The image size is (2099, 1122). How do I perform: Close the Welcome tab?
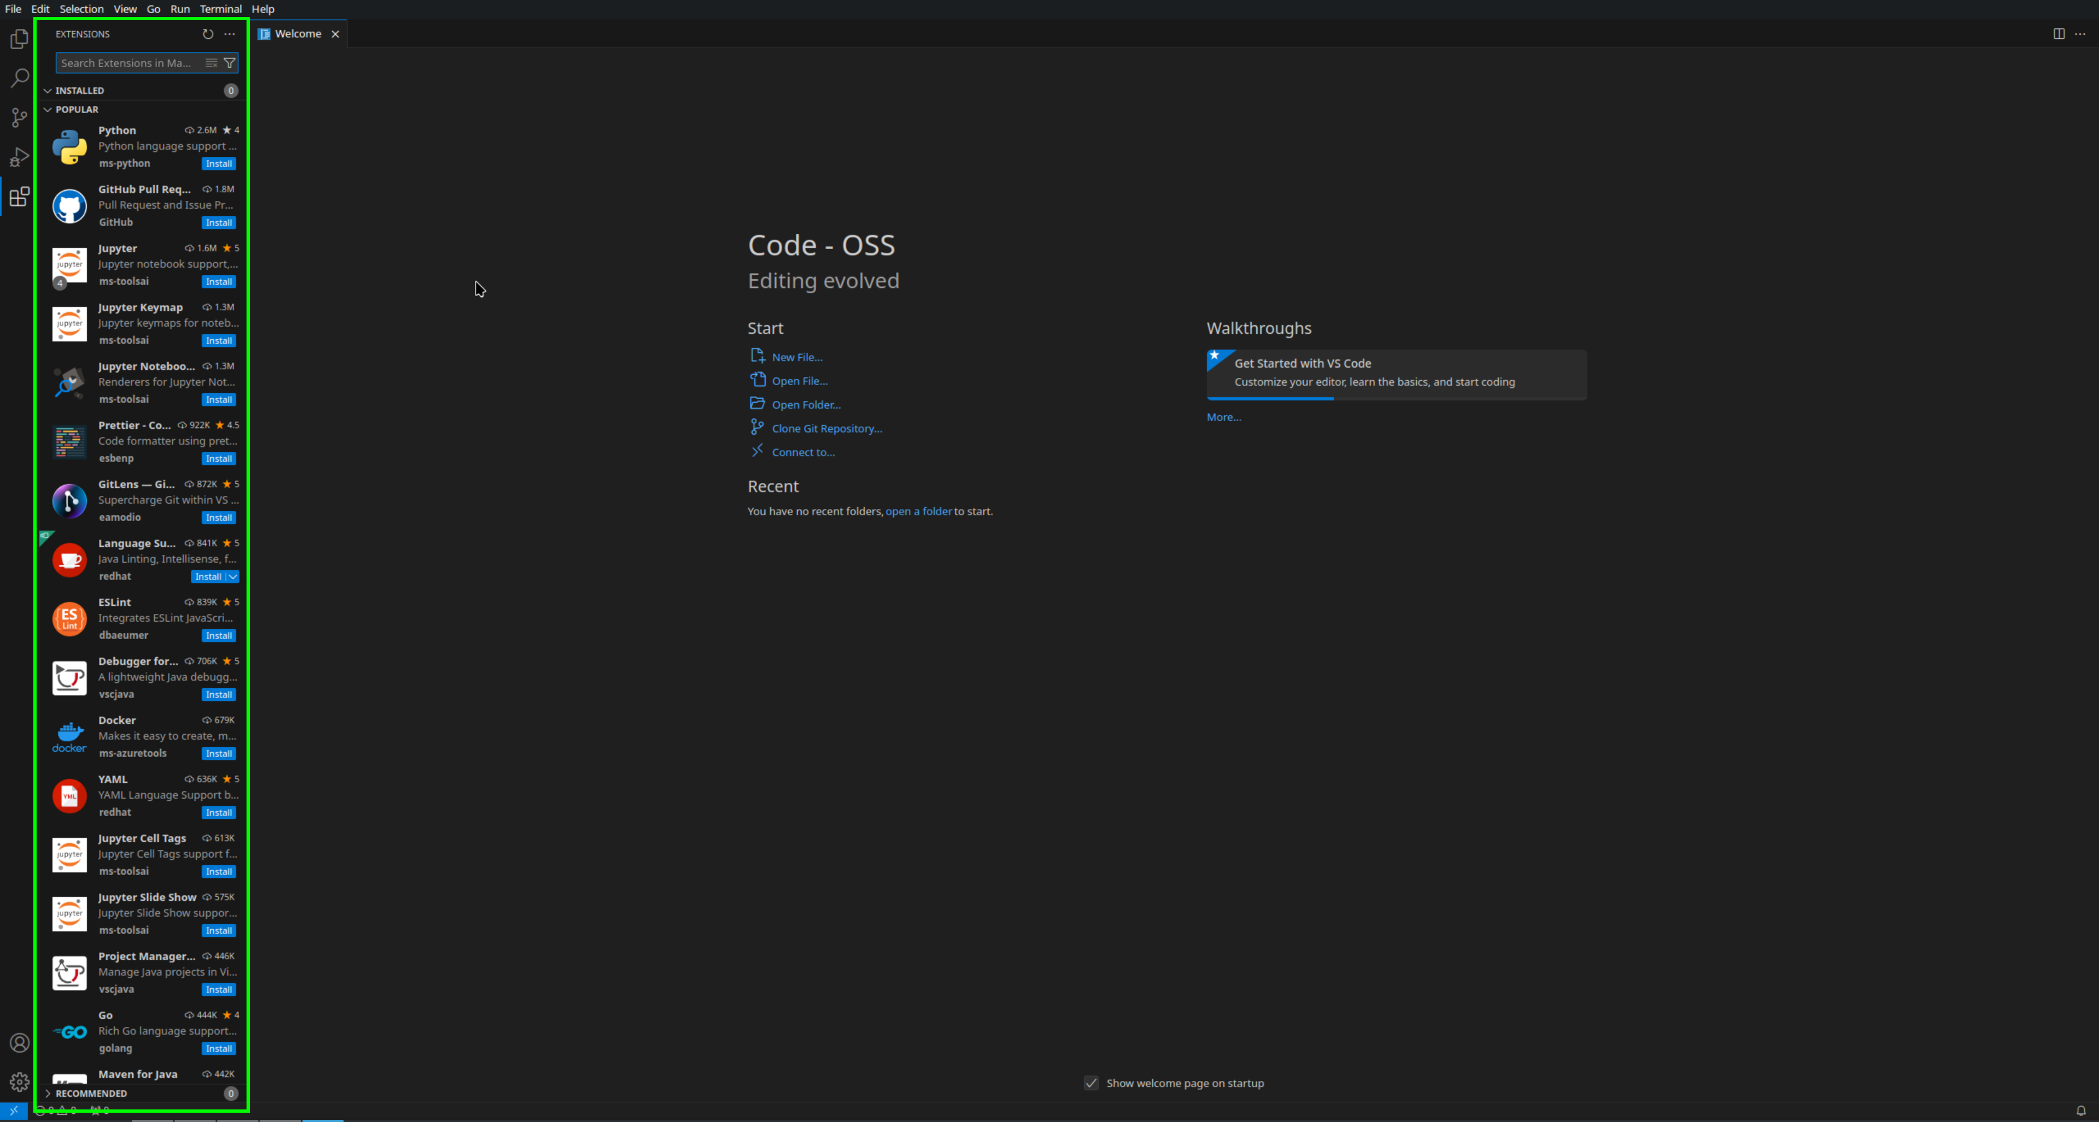(x=335, y=34)
